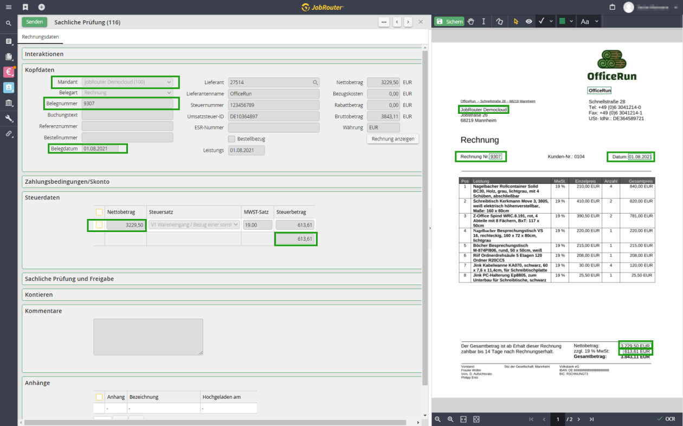Click the green Senden button

(x=35, y=22)
